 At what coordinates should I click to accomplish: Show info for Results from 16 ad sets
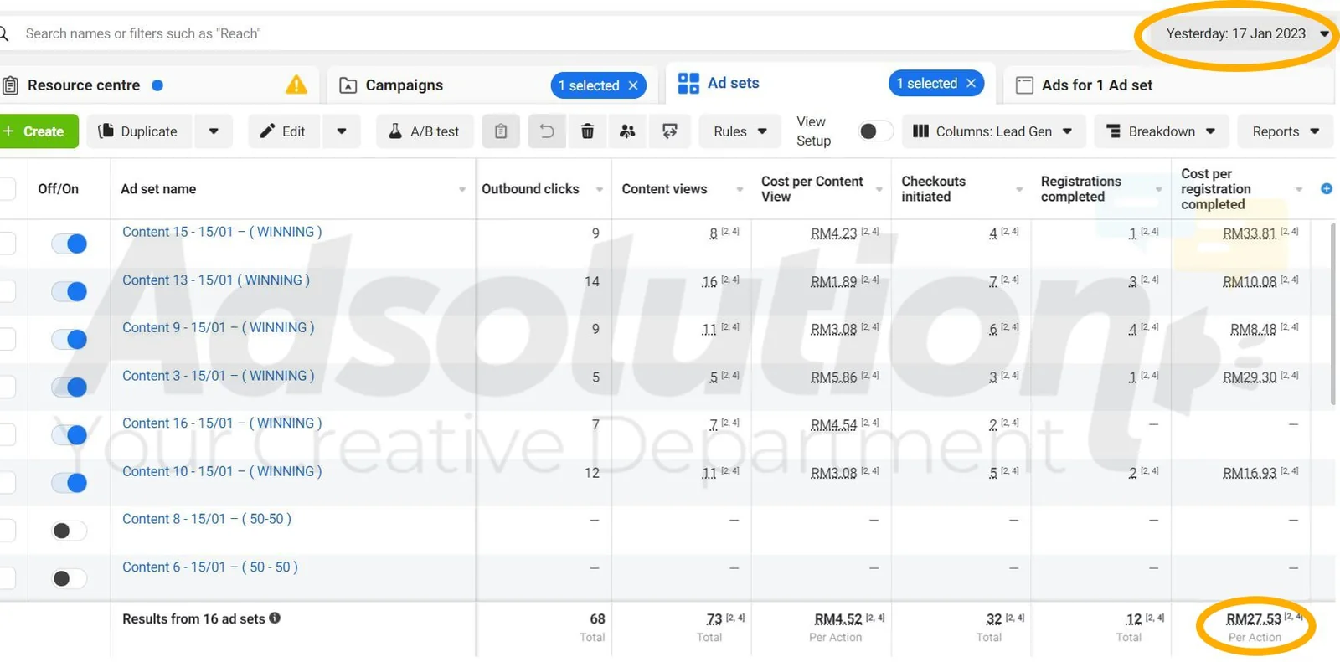275,618
